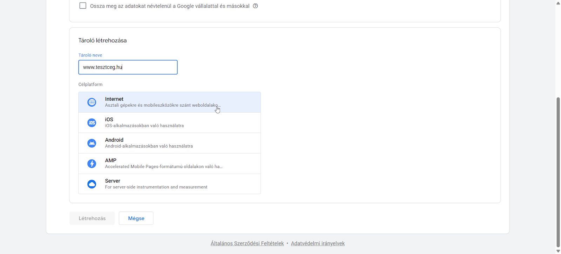The image size is (561, 254).
Task: Click the Internet globe icon
Action: (x=92, y=102)
